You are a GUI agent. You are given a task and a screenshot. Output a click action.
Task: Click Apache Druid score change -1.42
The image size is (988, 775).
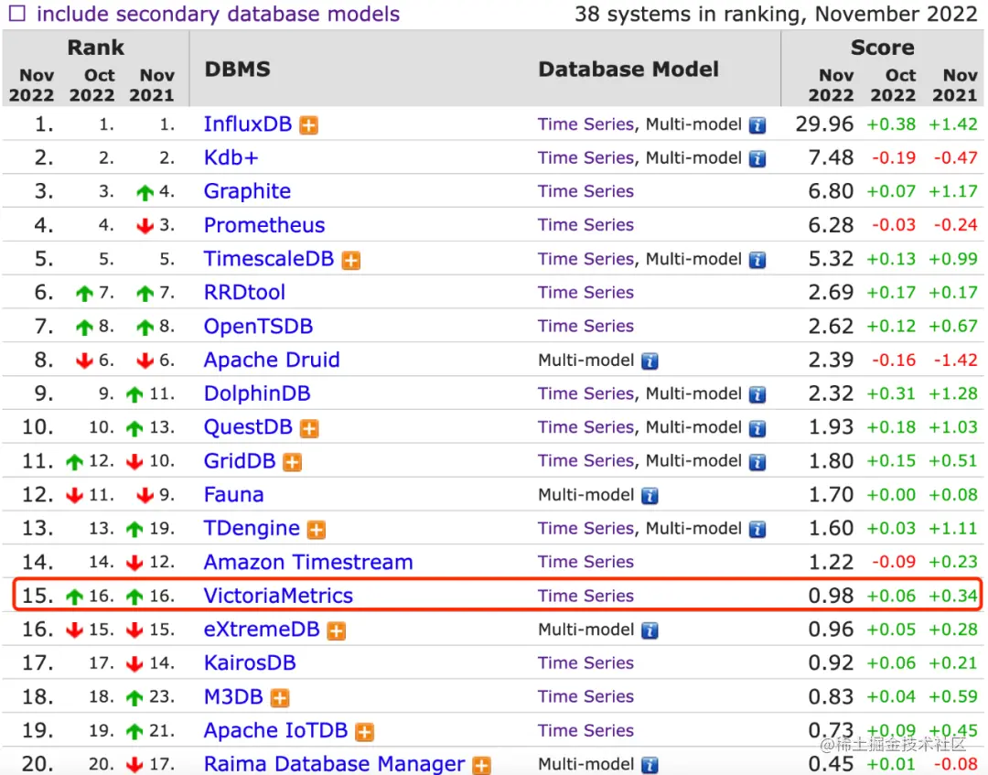click(955, 360)
